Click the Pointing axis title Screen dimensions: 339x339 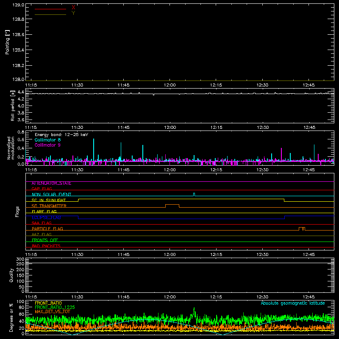(x=8, y=42)
